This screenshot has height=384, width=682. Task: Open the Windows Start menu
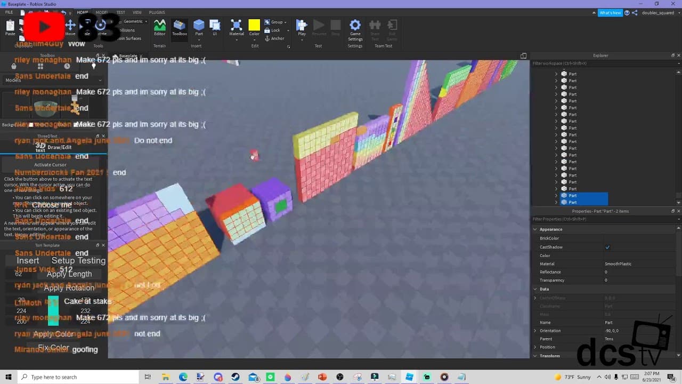tap(9, 377)
